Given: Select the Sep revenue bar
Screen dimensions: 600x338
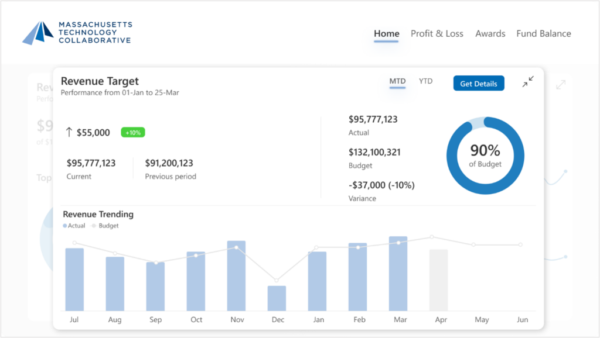Looking at the screenshot, I should pyautogui.click(x=155, y=287).
